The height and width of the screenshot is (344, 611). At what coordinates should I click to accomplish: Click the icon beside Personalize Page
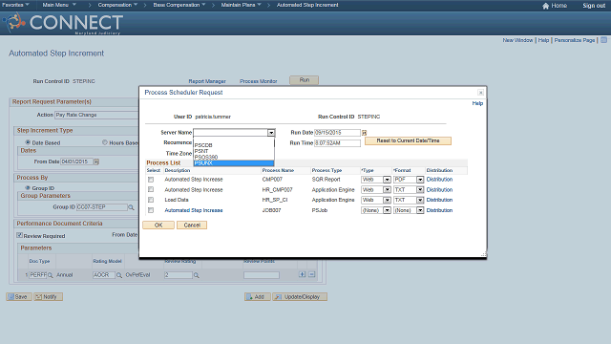pos(603,40)
